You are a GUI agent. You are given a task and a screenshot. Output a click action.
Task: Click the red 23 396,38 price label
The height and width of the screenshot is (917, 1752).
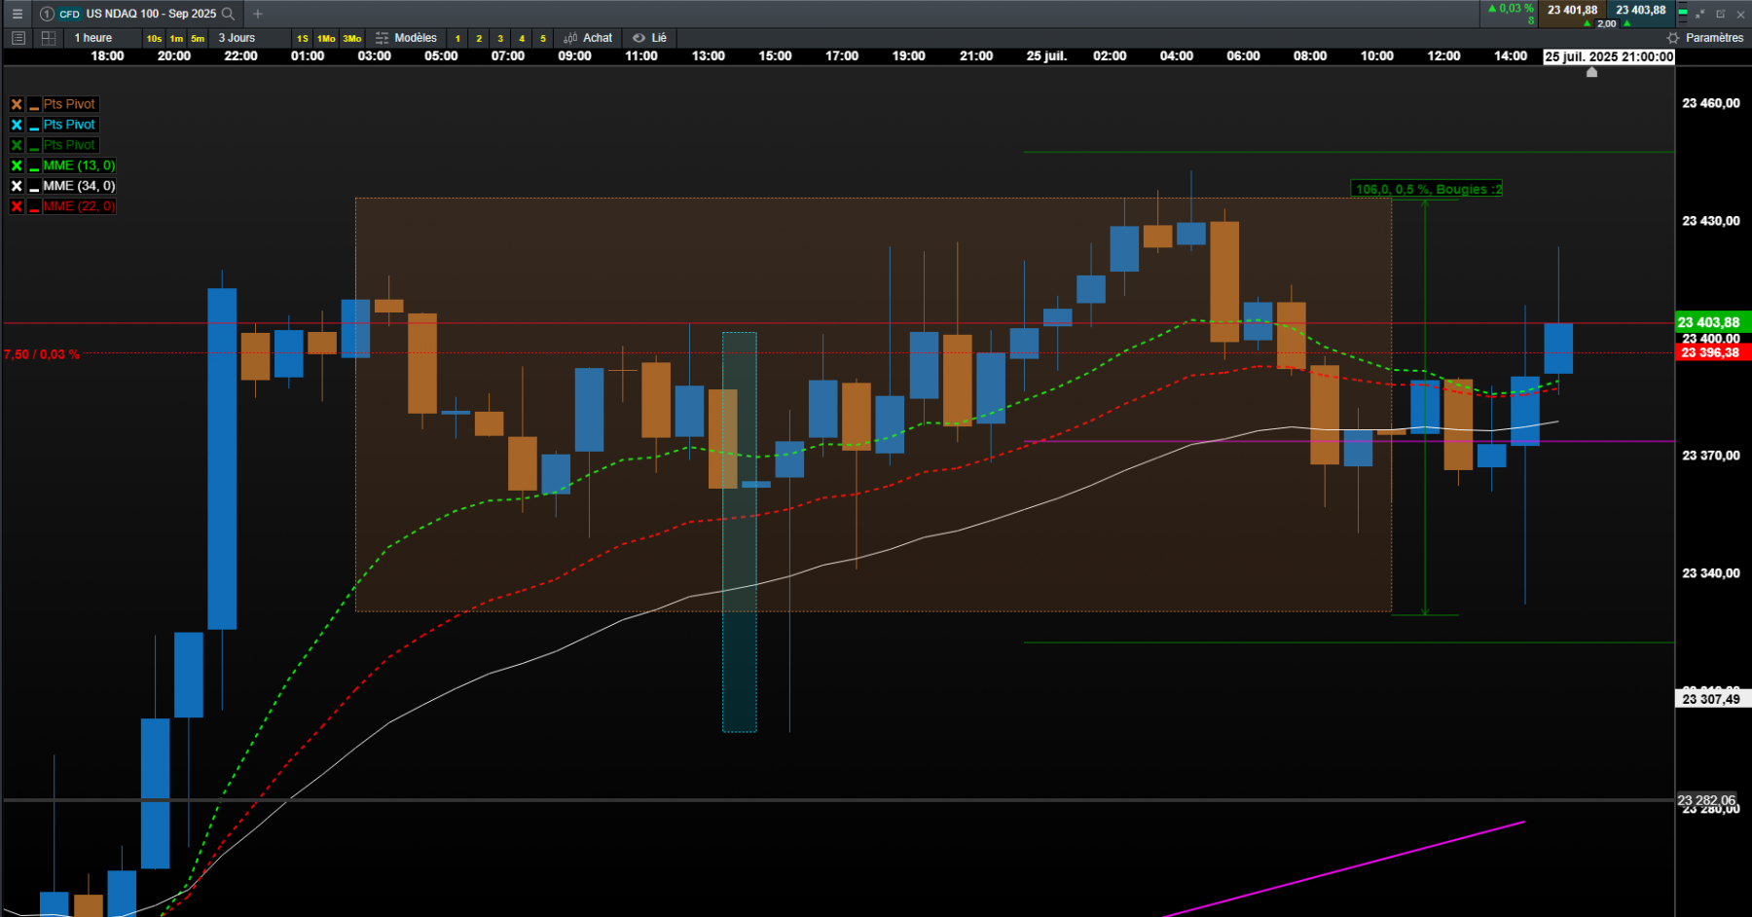(x=1713, y=352)
